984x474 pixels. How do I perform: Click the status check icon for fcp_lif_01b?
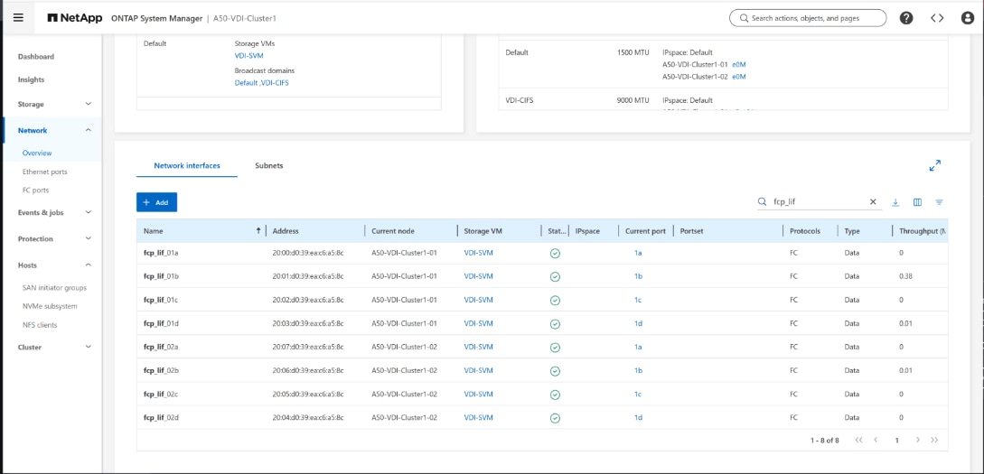coord(555,276)
